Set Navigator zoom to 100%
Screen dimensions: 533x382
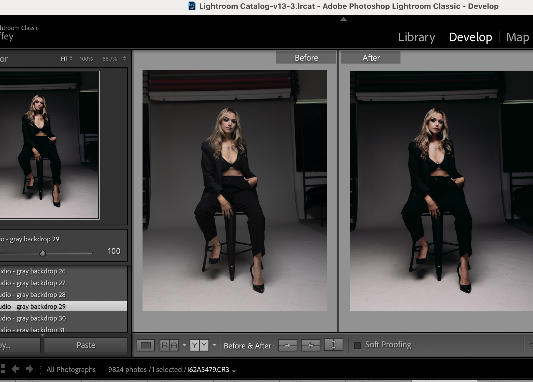(86, 59)
